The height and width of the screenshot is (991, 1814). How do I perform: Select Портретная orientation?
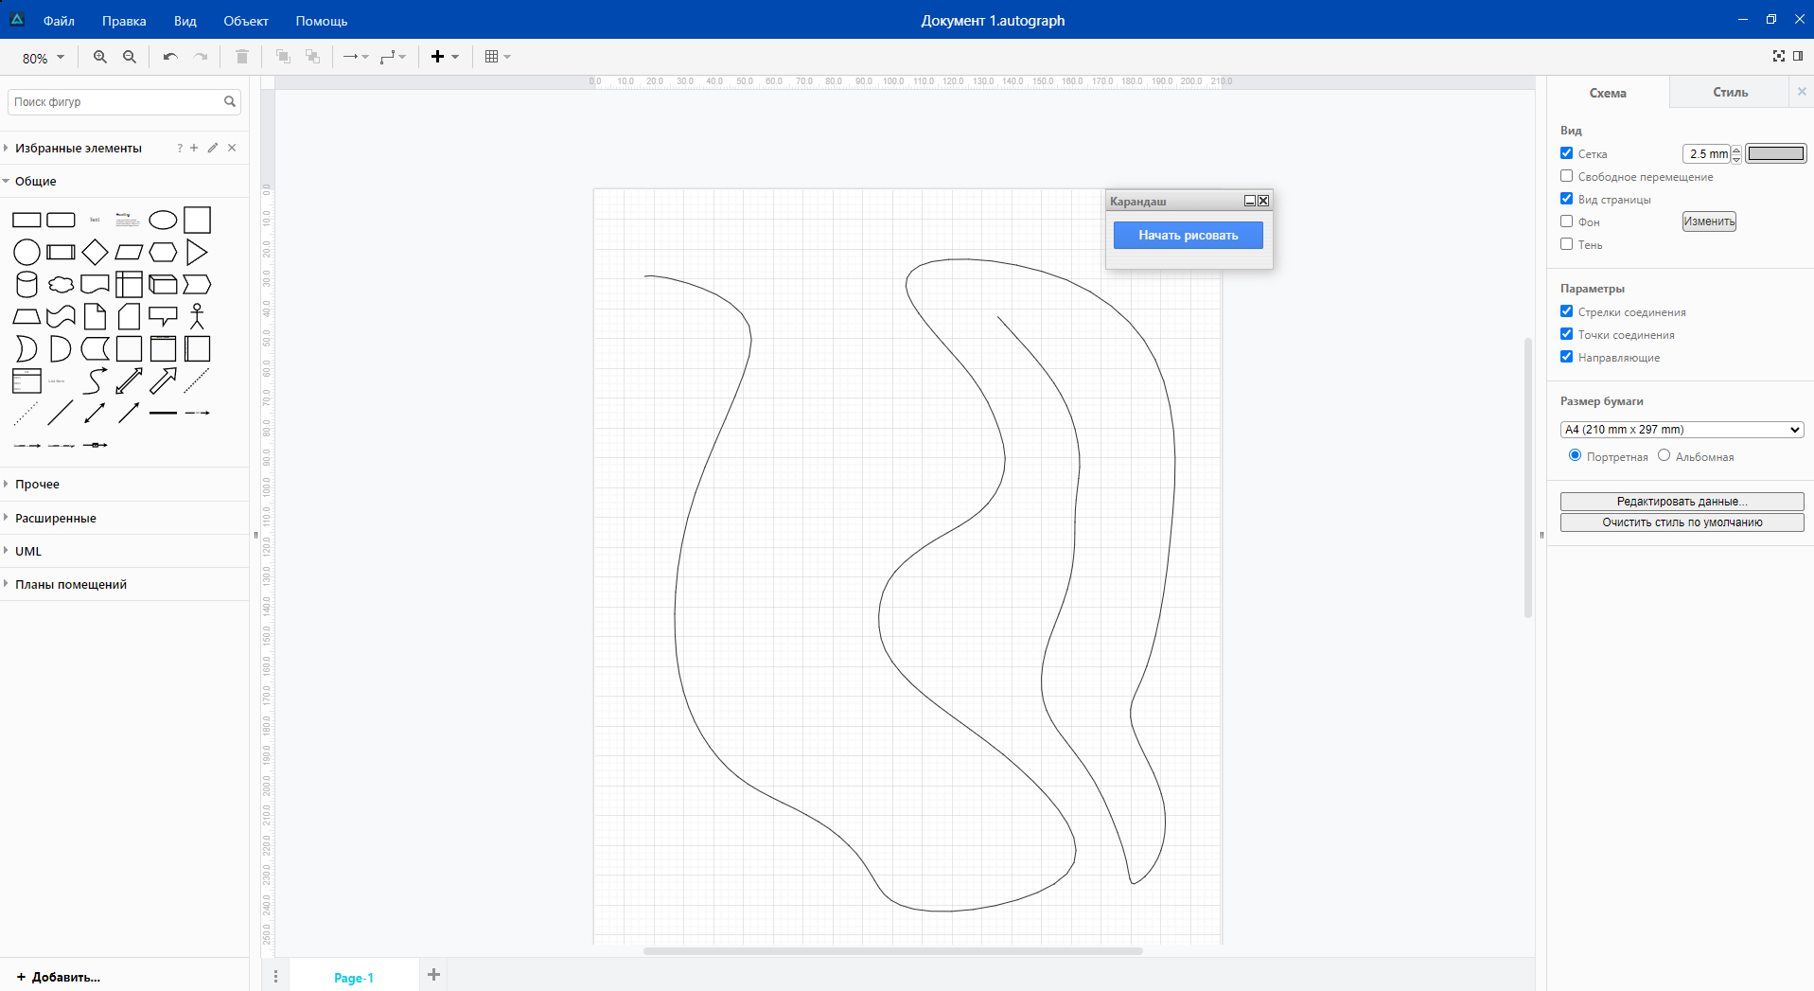click(1576, 455)
